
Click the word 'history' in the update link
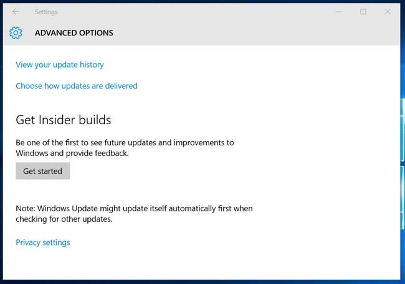click(x=92, y=65)
